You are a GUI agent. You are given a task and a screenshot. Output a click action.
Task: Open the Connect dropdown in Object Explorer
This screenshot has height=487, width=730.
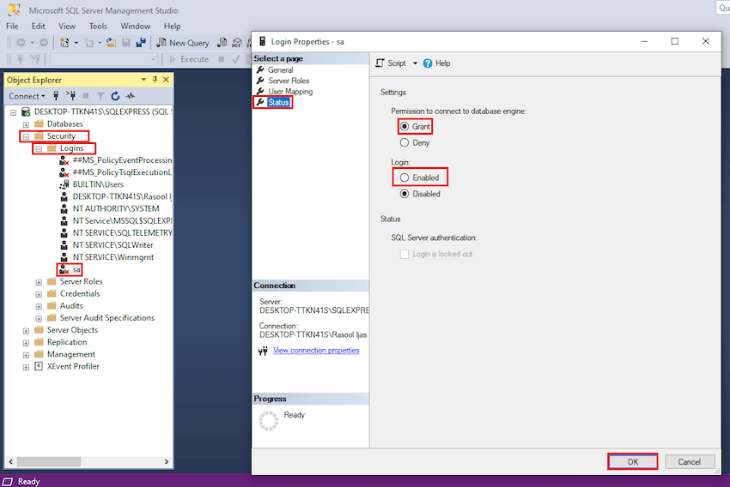click(27, 96)
